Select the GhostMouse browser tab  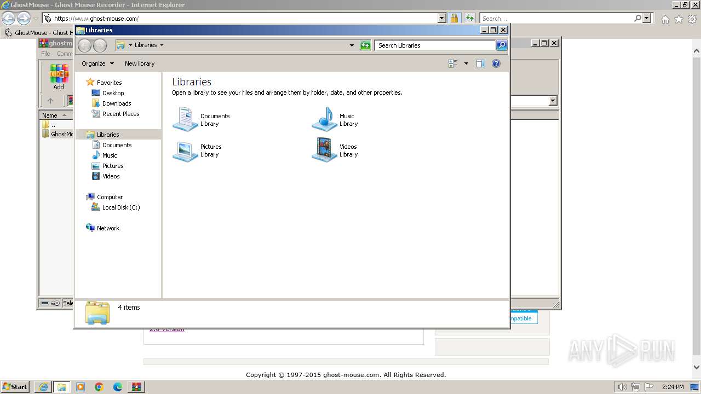point(38,33)
